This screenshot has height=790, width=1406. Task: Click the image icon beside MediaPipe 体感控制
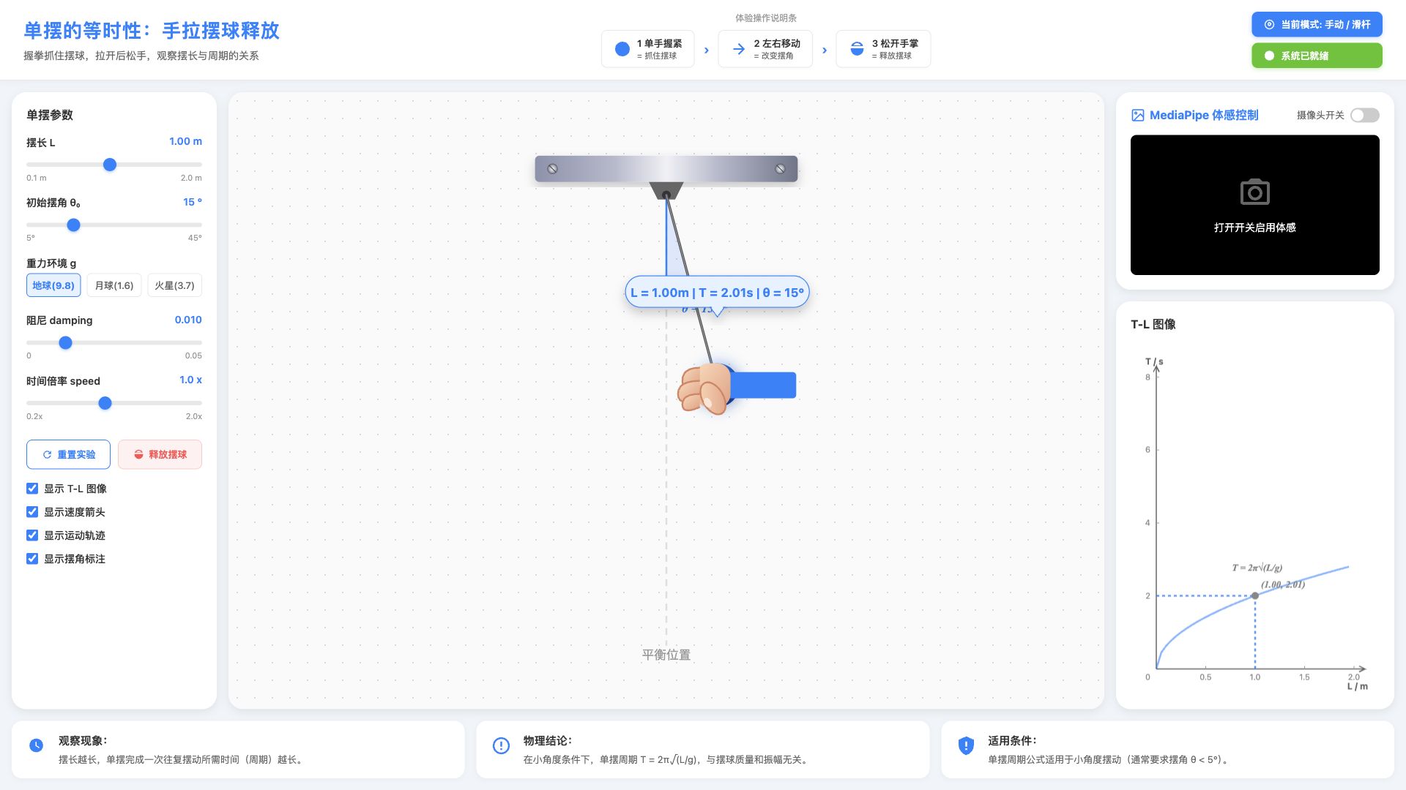point(1137,115)
